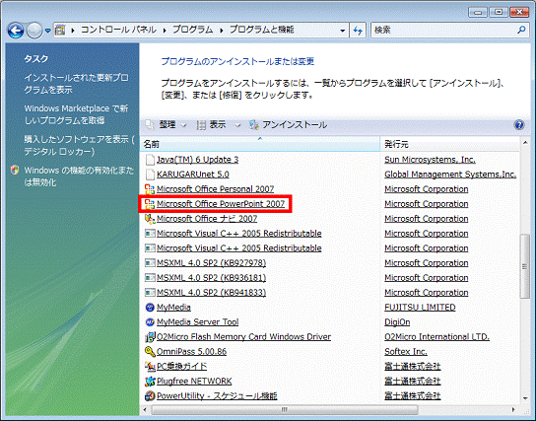Image resolution: width=536 pixels, height=421 pixels.
Task: Select MyMedia Server Tool entry
Action: click(x=198, y=321)
